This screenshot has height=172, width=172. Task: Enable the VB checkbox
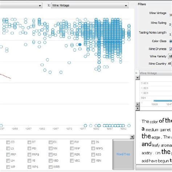(x=29, y=161)
